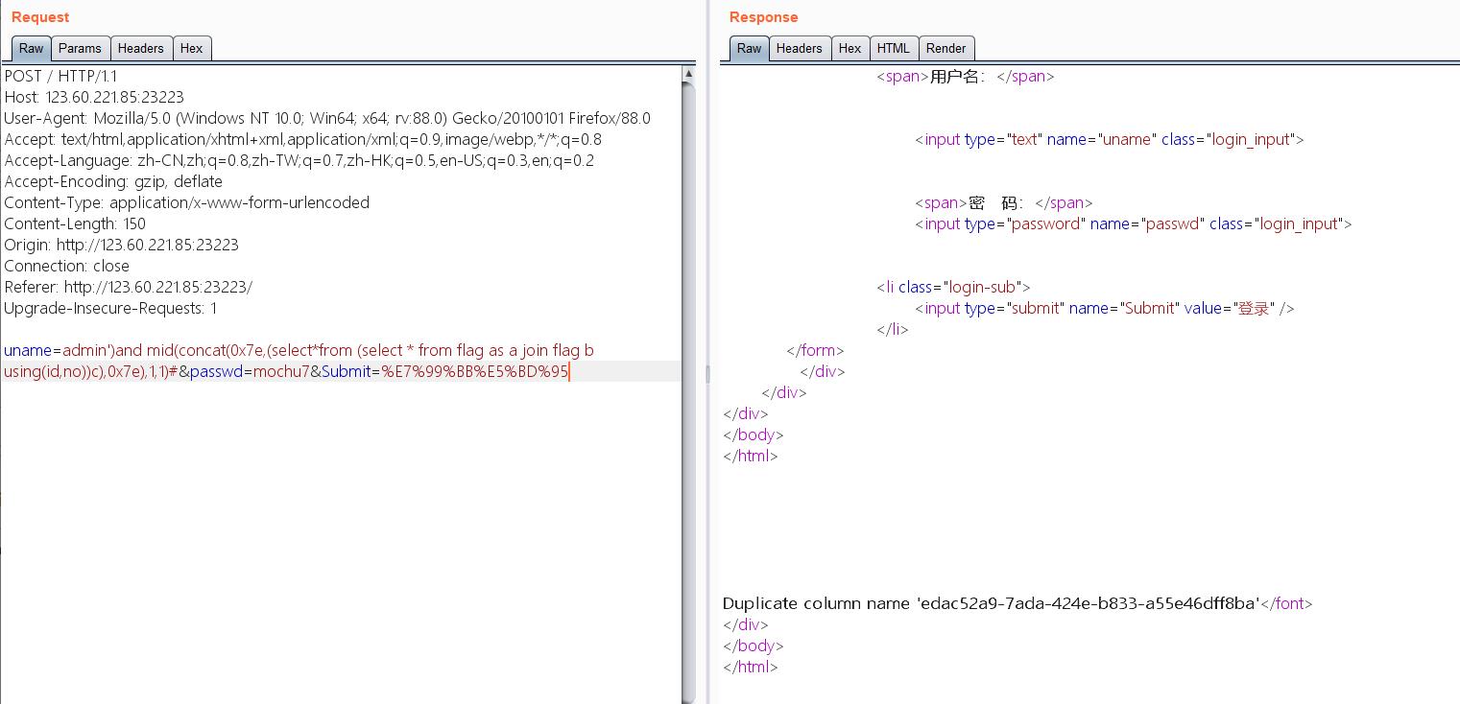
Task: Click the passwd=mochu7 parameter in the body
Action: pos(250,371)
